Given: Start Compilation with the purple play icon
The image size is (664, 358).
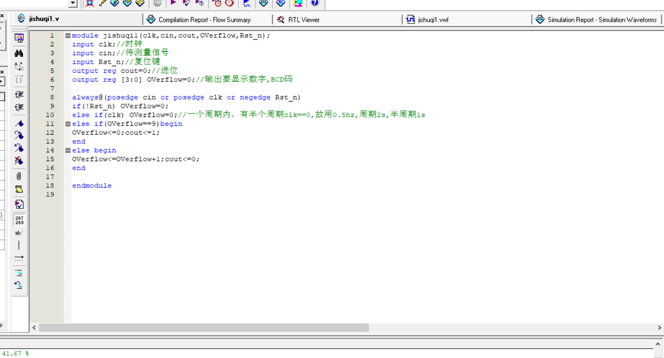Looking at the screenshot, I should tap(174, 3).
